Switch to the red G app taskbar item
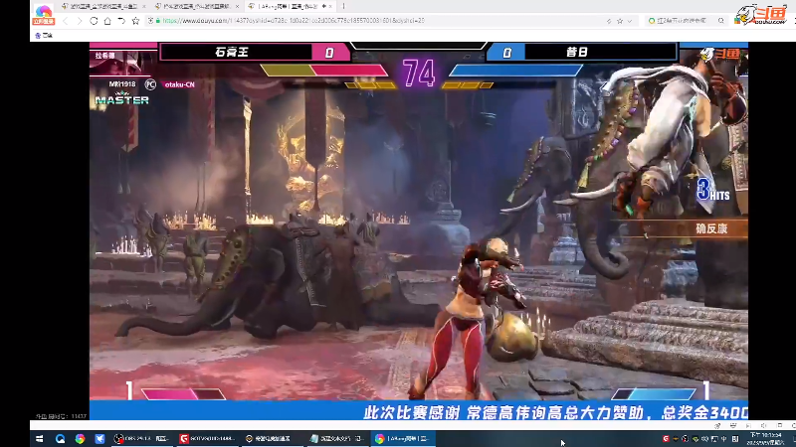Viewport: 796px width, 447px height. [207, 439]
